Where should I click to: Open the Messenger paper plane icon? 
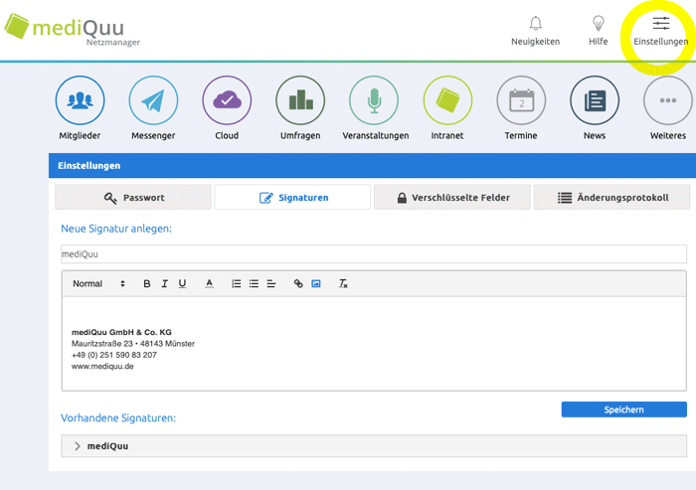(x=153, y=100)
